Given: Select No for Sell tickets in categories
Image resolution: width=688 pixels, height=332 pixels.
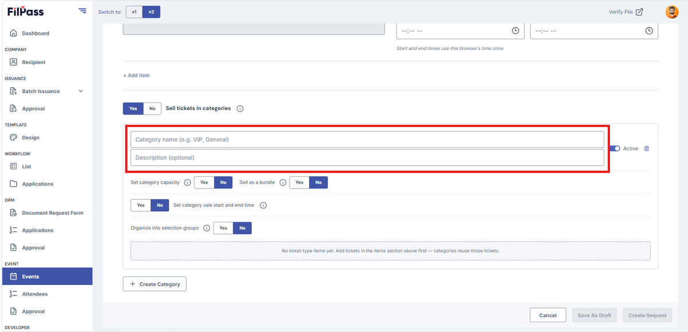Looking at the screenshot, I should (x=152, y=108).
